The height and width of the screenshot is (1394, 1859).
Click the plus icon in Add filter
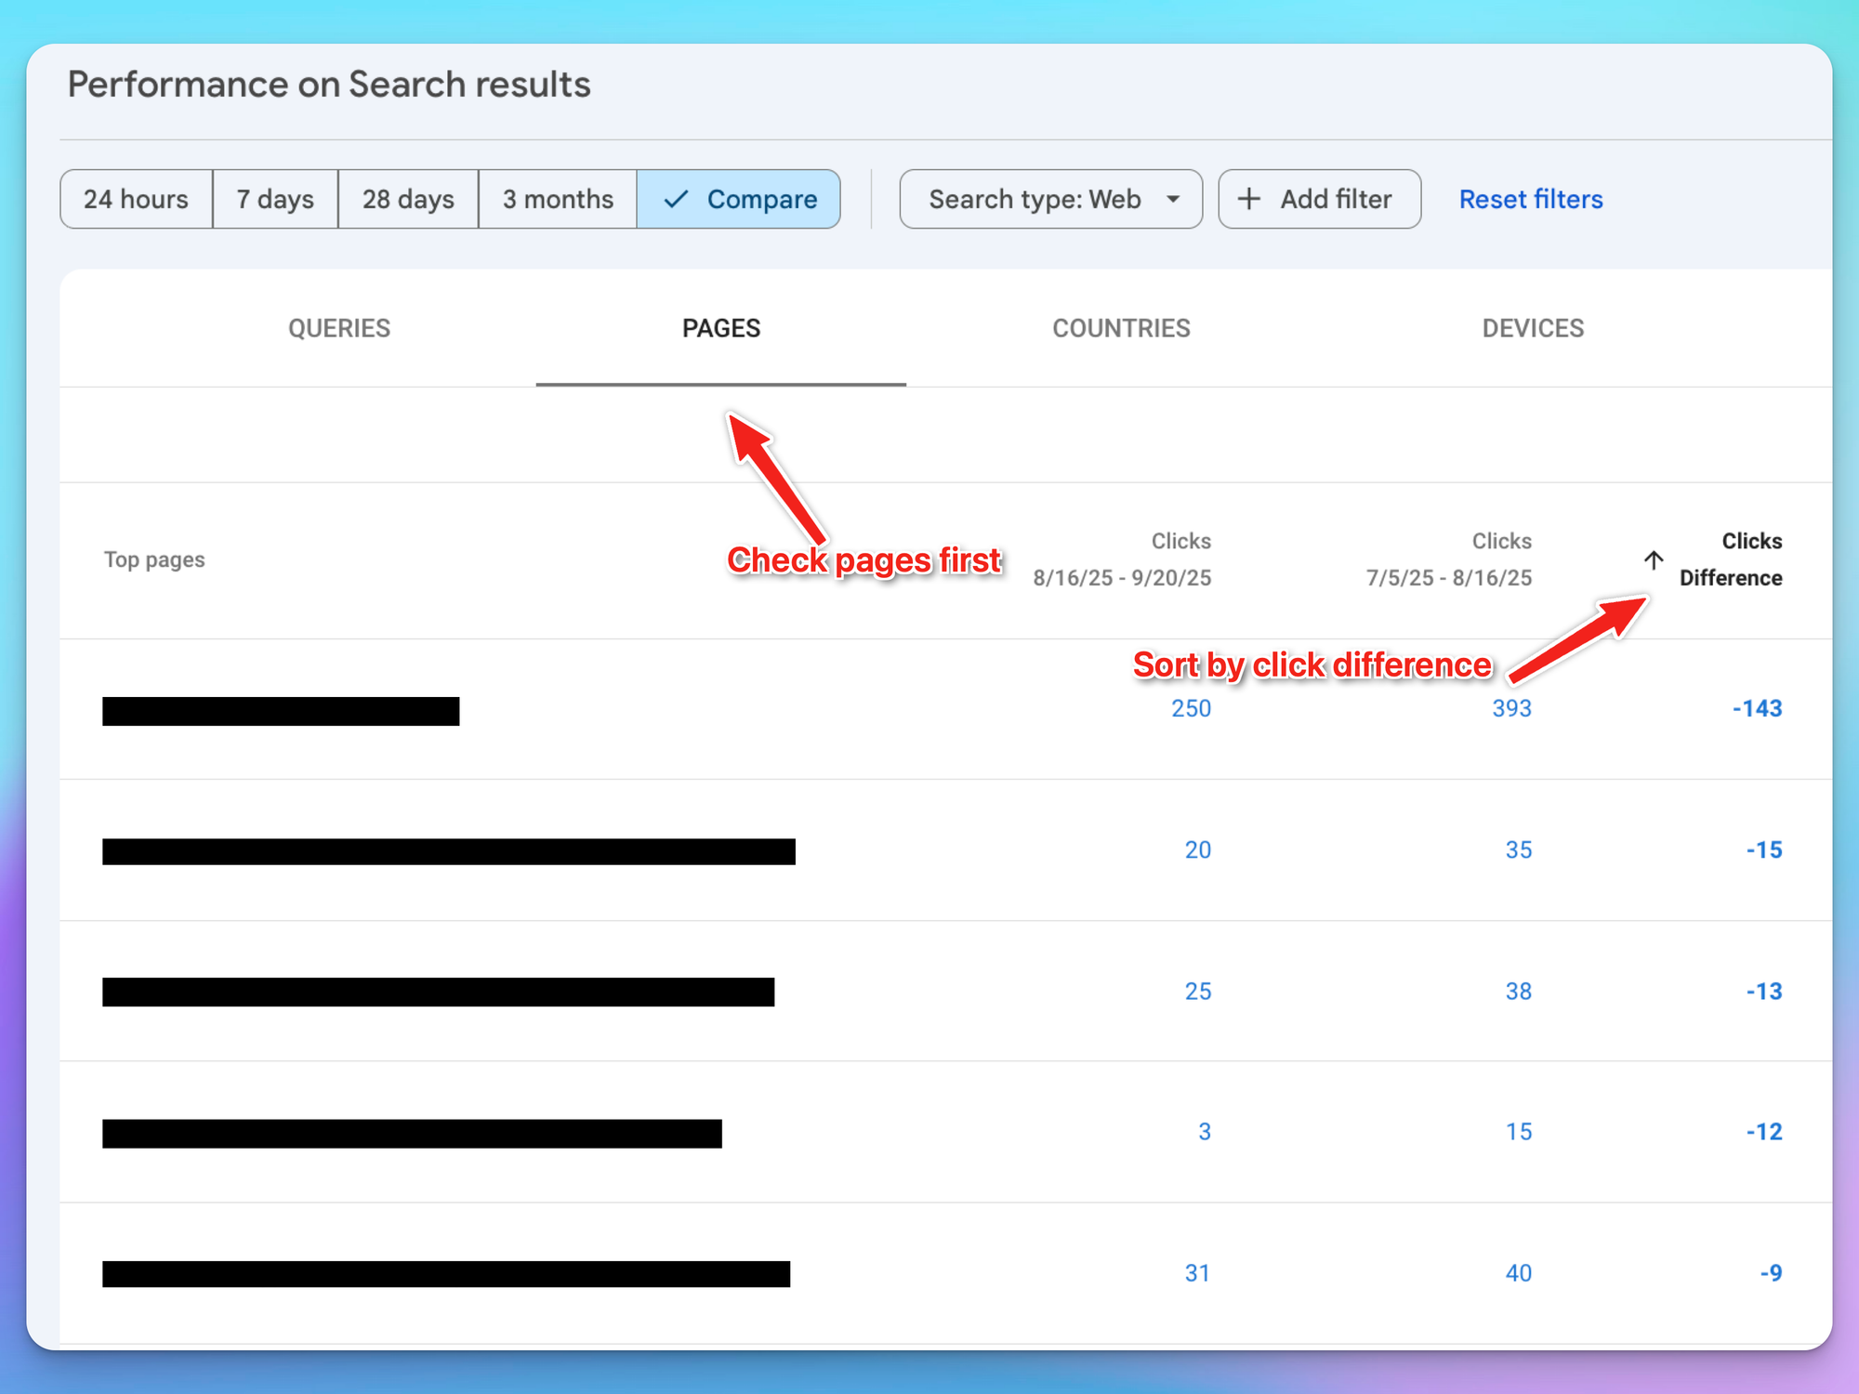[1249, 199]
